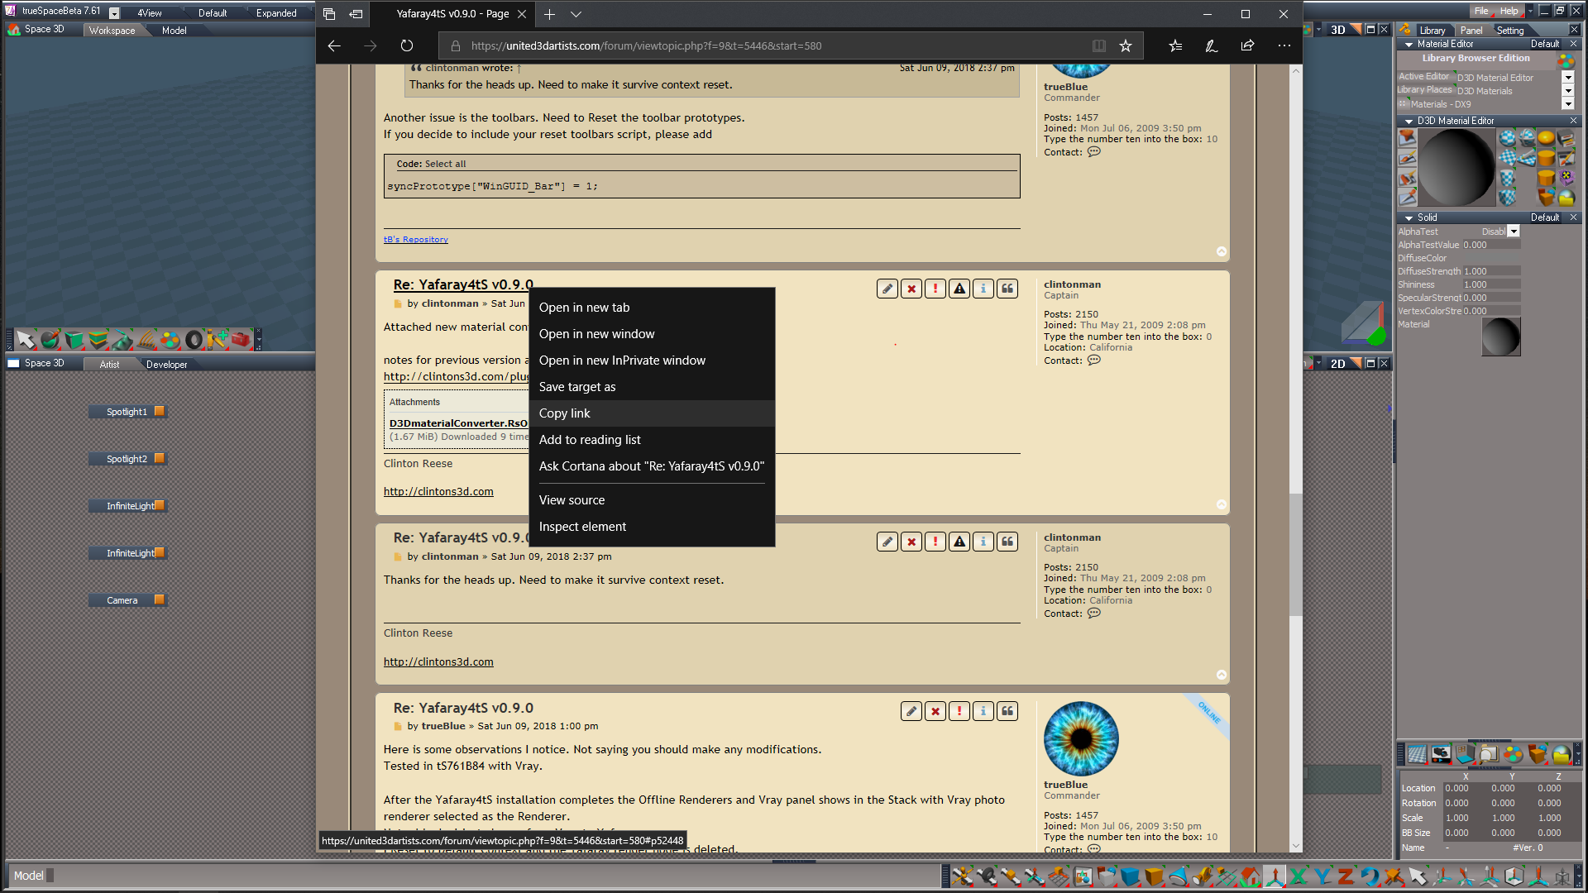Click the quote icon on clintonman's first post
The width and height of the screenshot is (1588, 893).
[1007, 289]
